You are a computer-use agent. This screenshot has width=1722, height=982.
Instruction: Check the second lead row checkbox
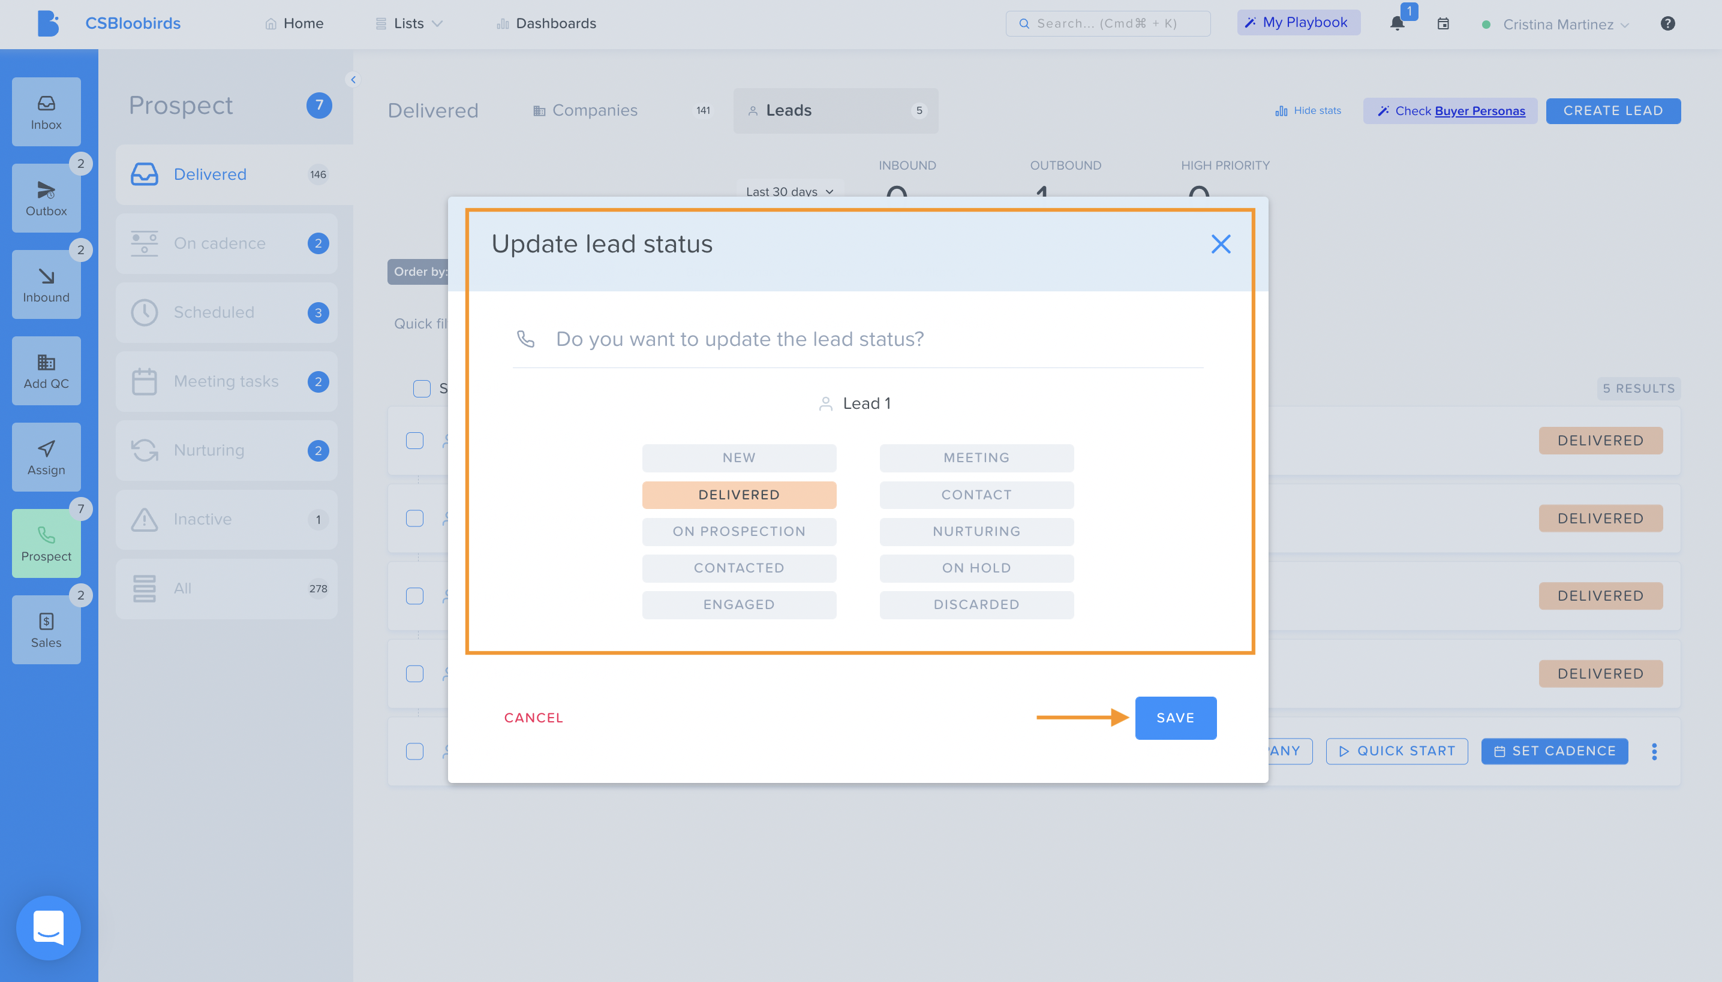click(415, 519)
